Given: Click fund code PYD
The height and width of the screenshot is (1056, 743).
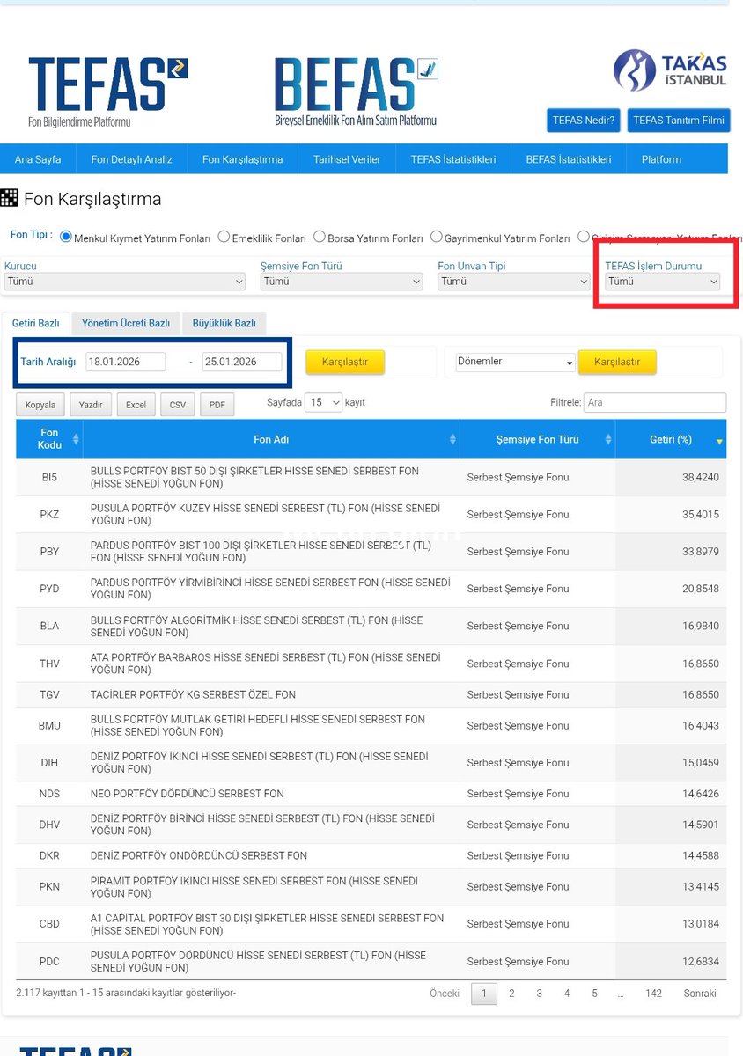Looking at the screenshot, I should [x=49, y=589].
